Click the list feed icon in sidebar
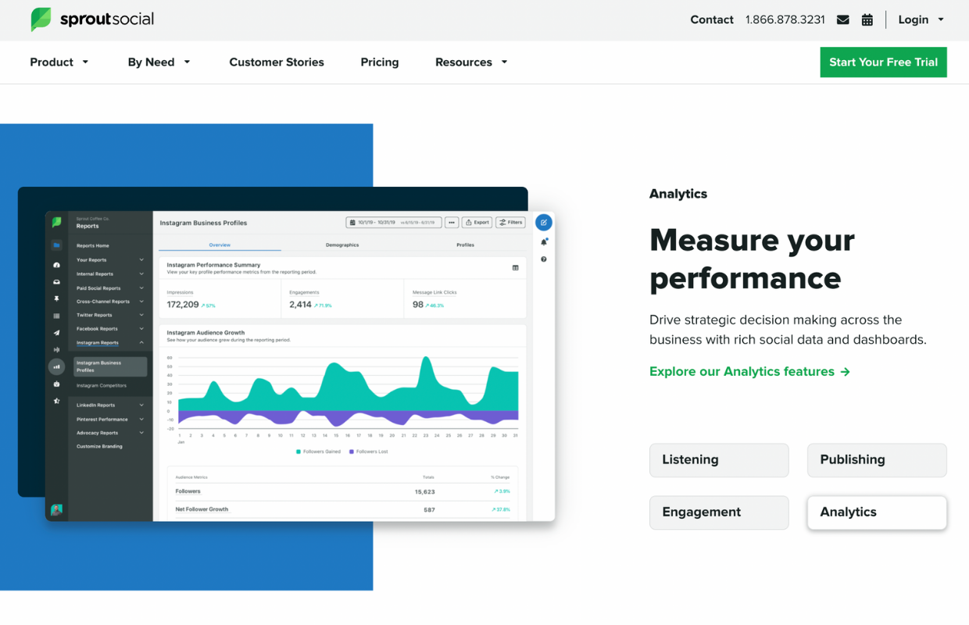The width and height of the screenshot is (969, 625). [x=56, y=316]
